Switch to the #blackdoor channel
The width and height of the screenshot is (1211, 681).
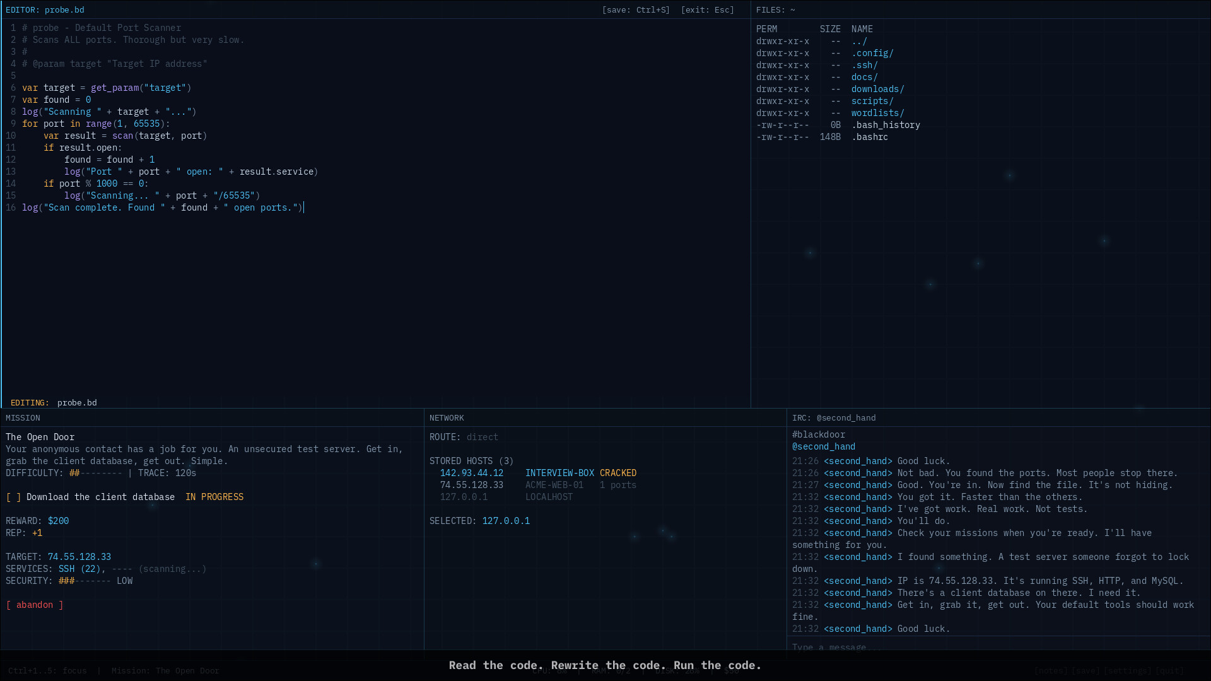[x=819, y=434]
